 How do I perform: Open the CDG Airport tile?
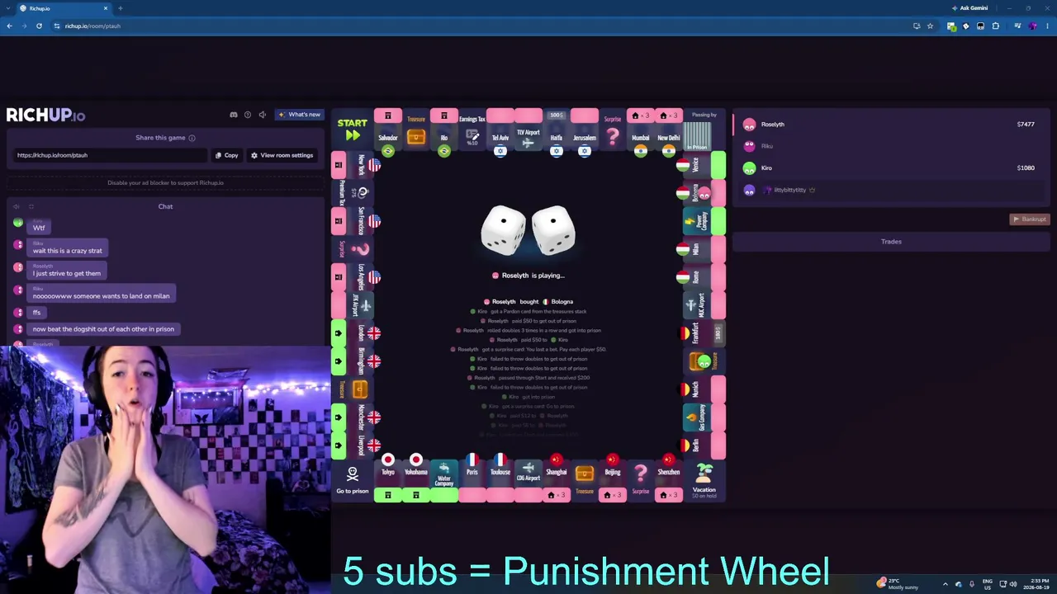click(x=528, y=480)
